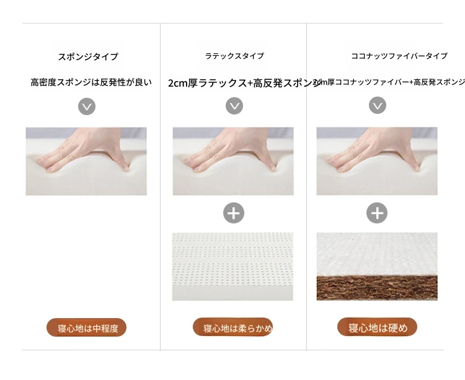Screen dimensions: 465x380
Task: Click the plus icon in coconut fiber column
Action: tap(377, 213)
